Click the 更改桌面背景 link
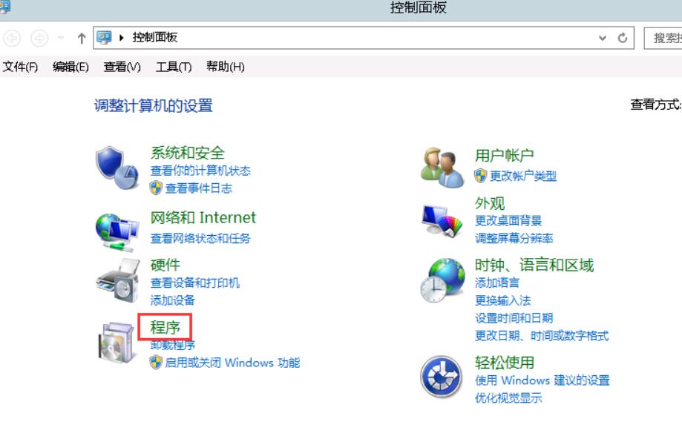Screen dimensions: 682x439 (508, 220)
